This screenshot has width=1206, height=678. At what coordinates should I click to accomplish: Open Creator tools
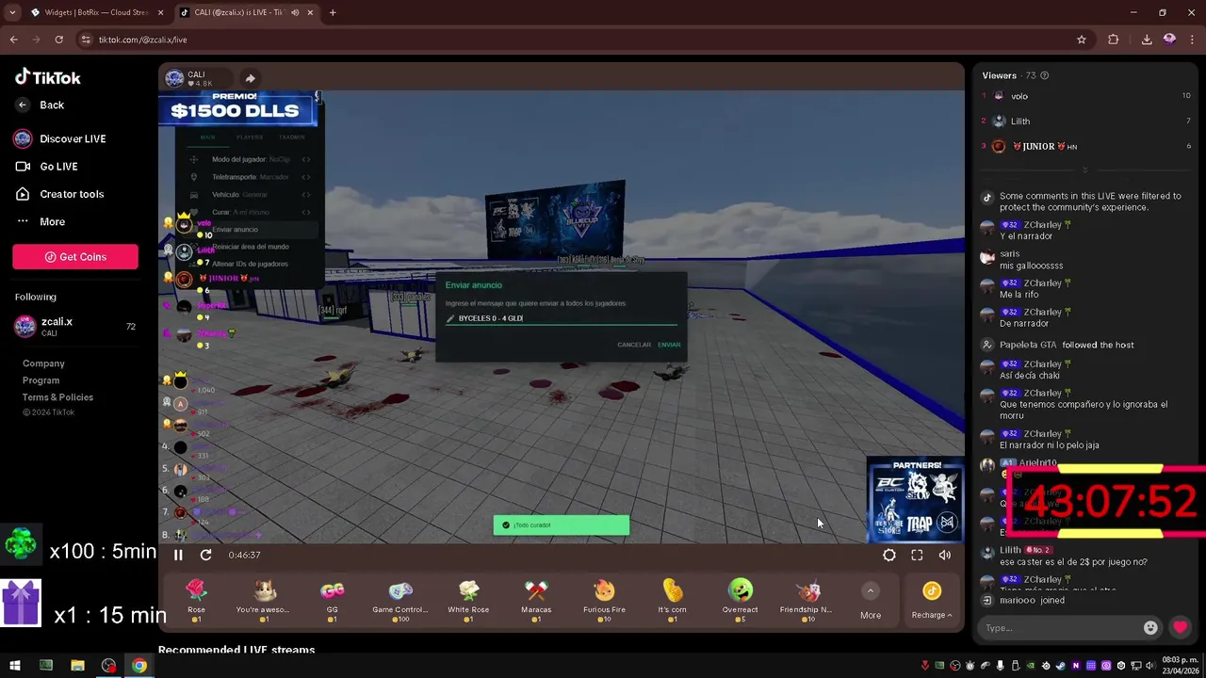[59, 194]
